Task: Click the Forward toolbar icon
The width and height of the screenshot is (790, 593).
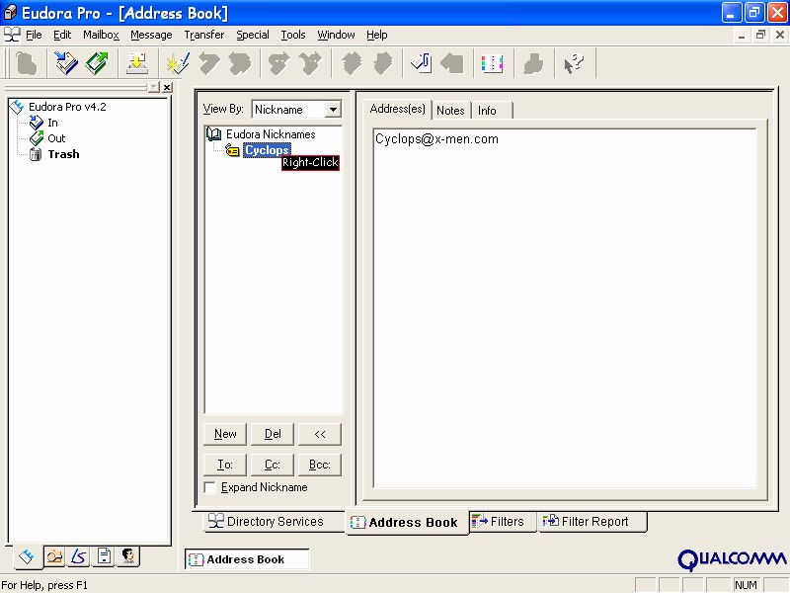Action: (x=279, y=64)
